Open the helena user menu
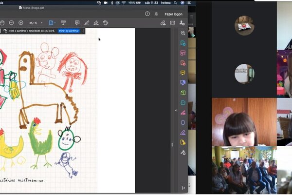Screen dimensions: 292x195 (166, 2)
